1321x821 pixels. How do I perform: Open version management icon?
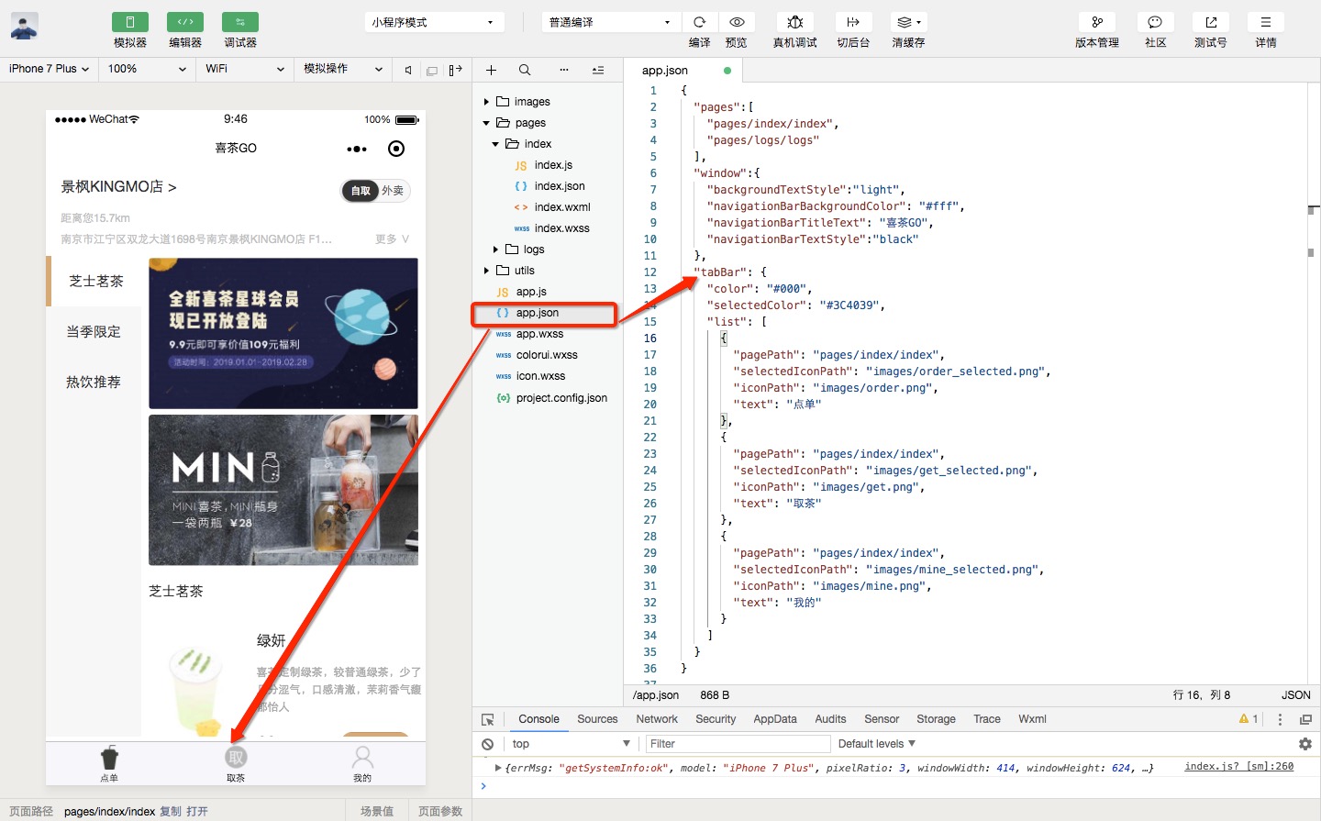click(x=1097, y=22)
